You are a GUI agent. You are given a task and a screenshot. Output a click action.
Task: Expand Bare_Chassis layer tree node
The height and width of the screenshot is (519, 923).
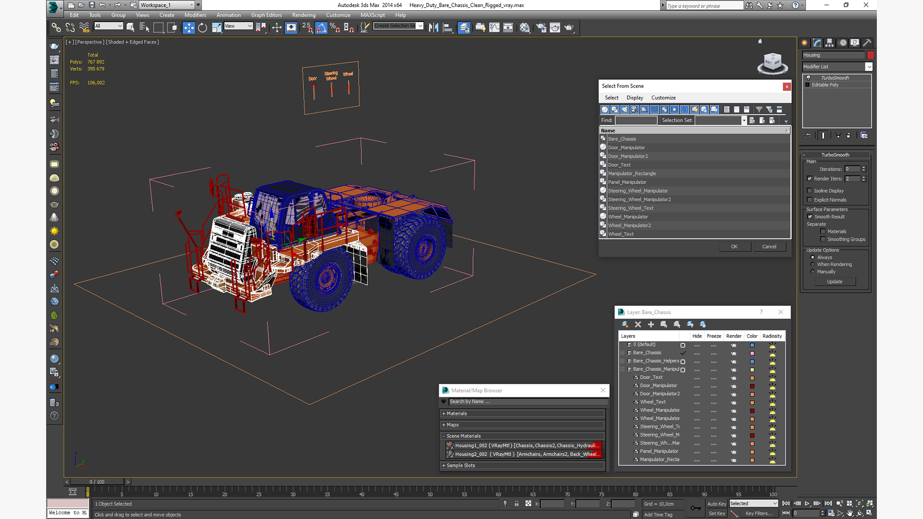tap(623, 353)
